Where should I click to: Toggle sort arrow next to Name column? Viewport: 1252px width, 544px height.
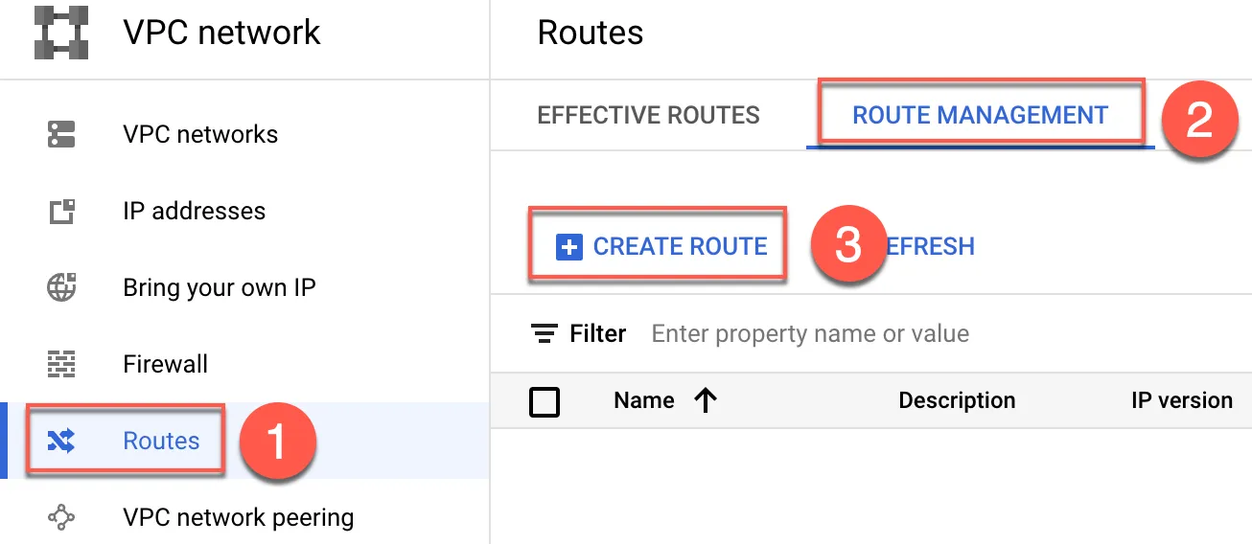(706, 400)
